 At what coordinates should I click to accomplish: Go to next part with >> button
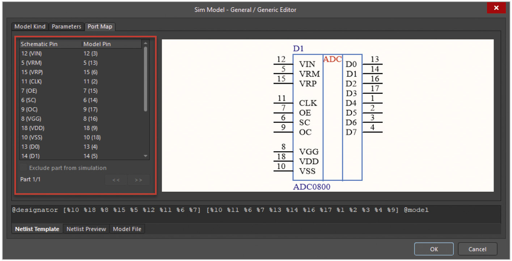138,180
